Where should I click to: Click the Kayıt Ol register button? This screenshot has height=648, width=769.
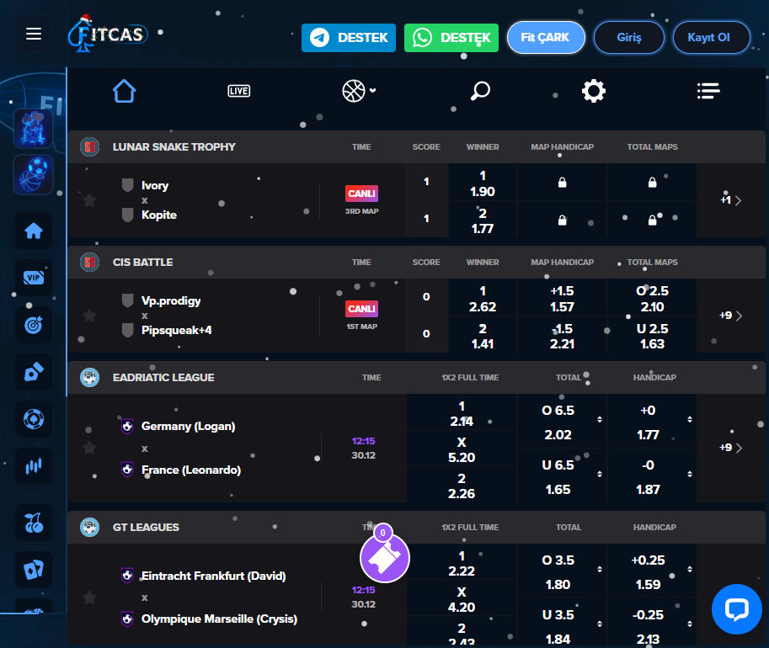[711, 37]
